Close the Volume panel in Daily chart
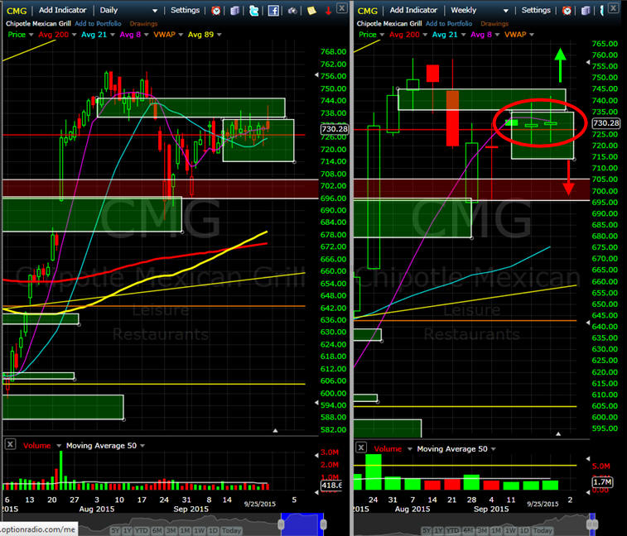Viewport: 627px width, 536px height. tap(11, 444)
